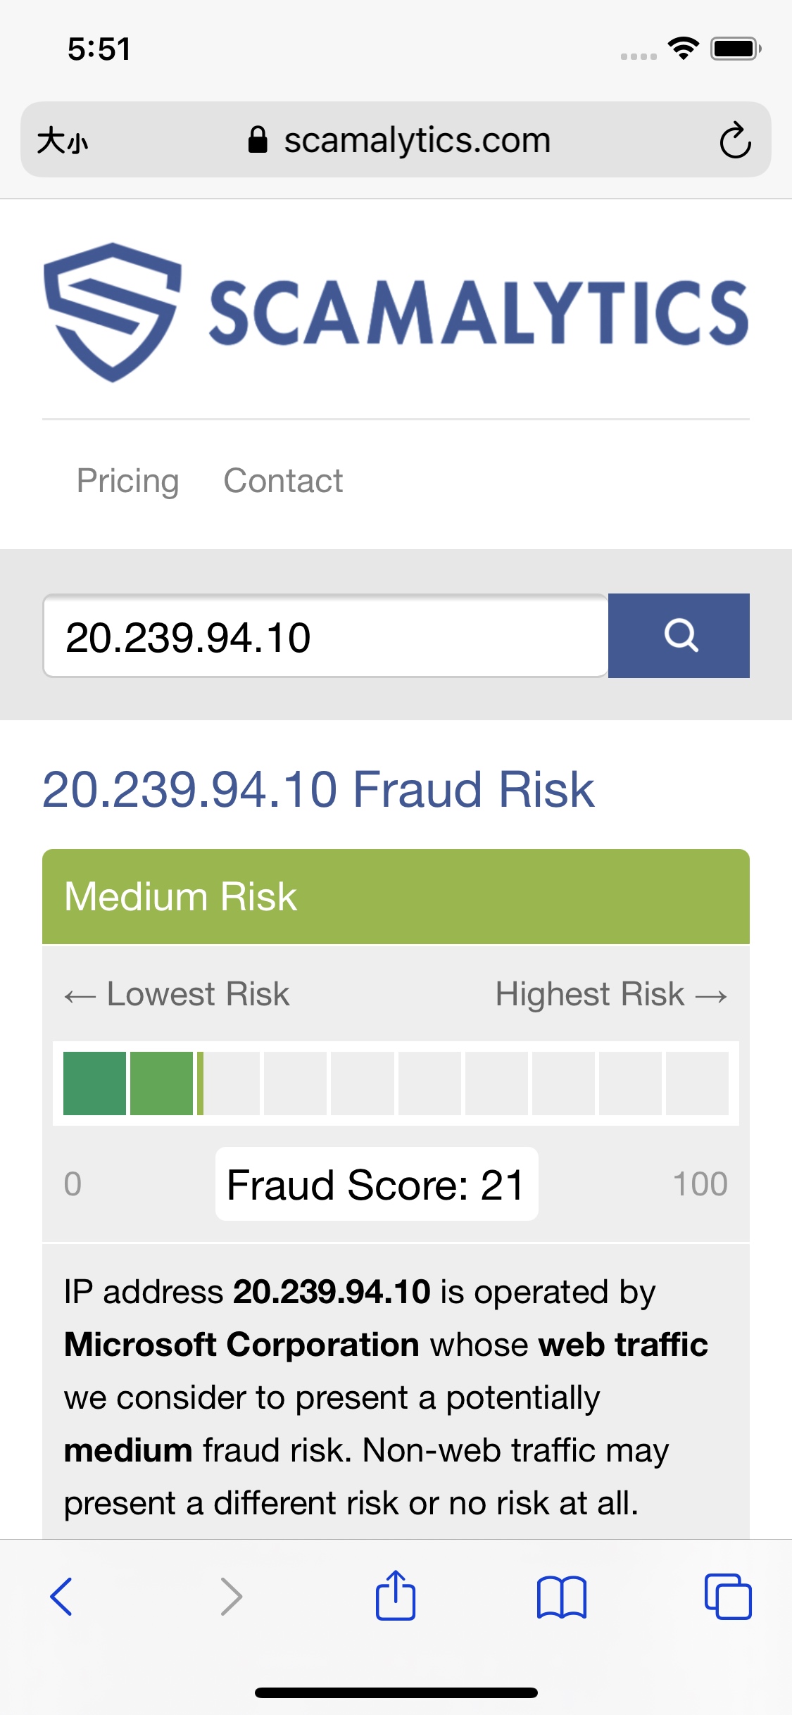The width and height of the screenshot is (792, 1715).
Task: Show all open Safari tabs
Action: click(728, 1596)
